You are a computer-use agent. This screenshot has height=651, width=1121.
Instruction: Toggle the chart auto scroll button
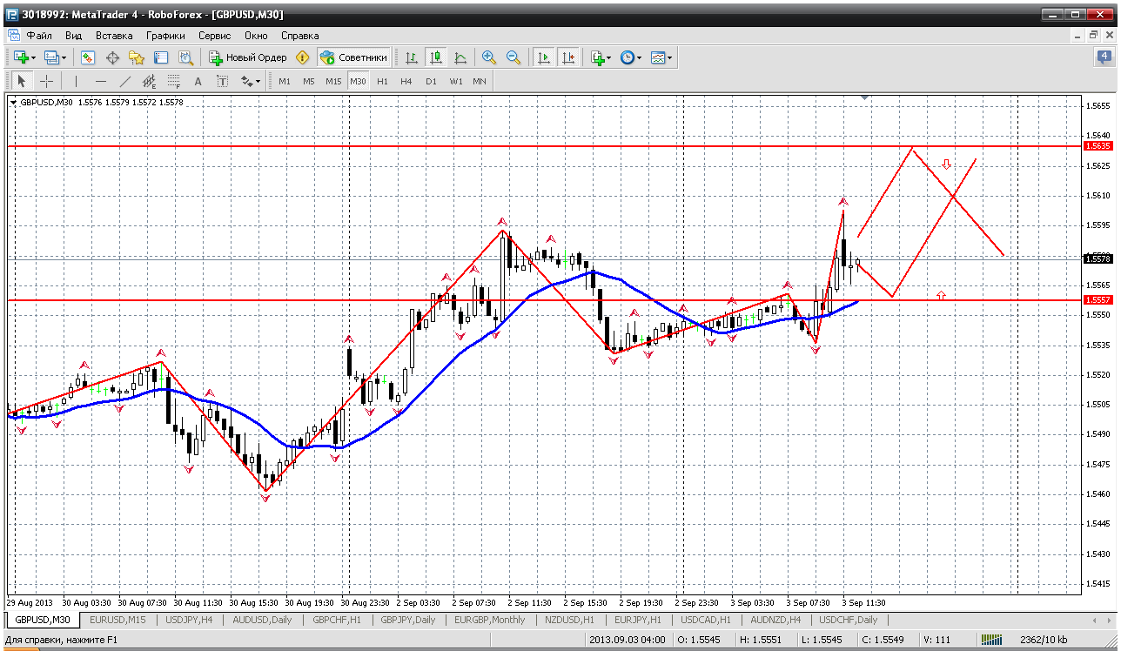point(544,57)
